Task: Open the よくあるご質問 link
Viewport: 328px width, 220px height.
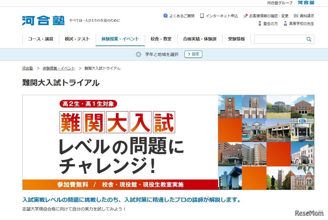Action: [182, 16]
